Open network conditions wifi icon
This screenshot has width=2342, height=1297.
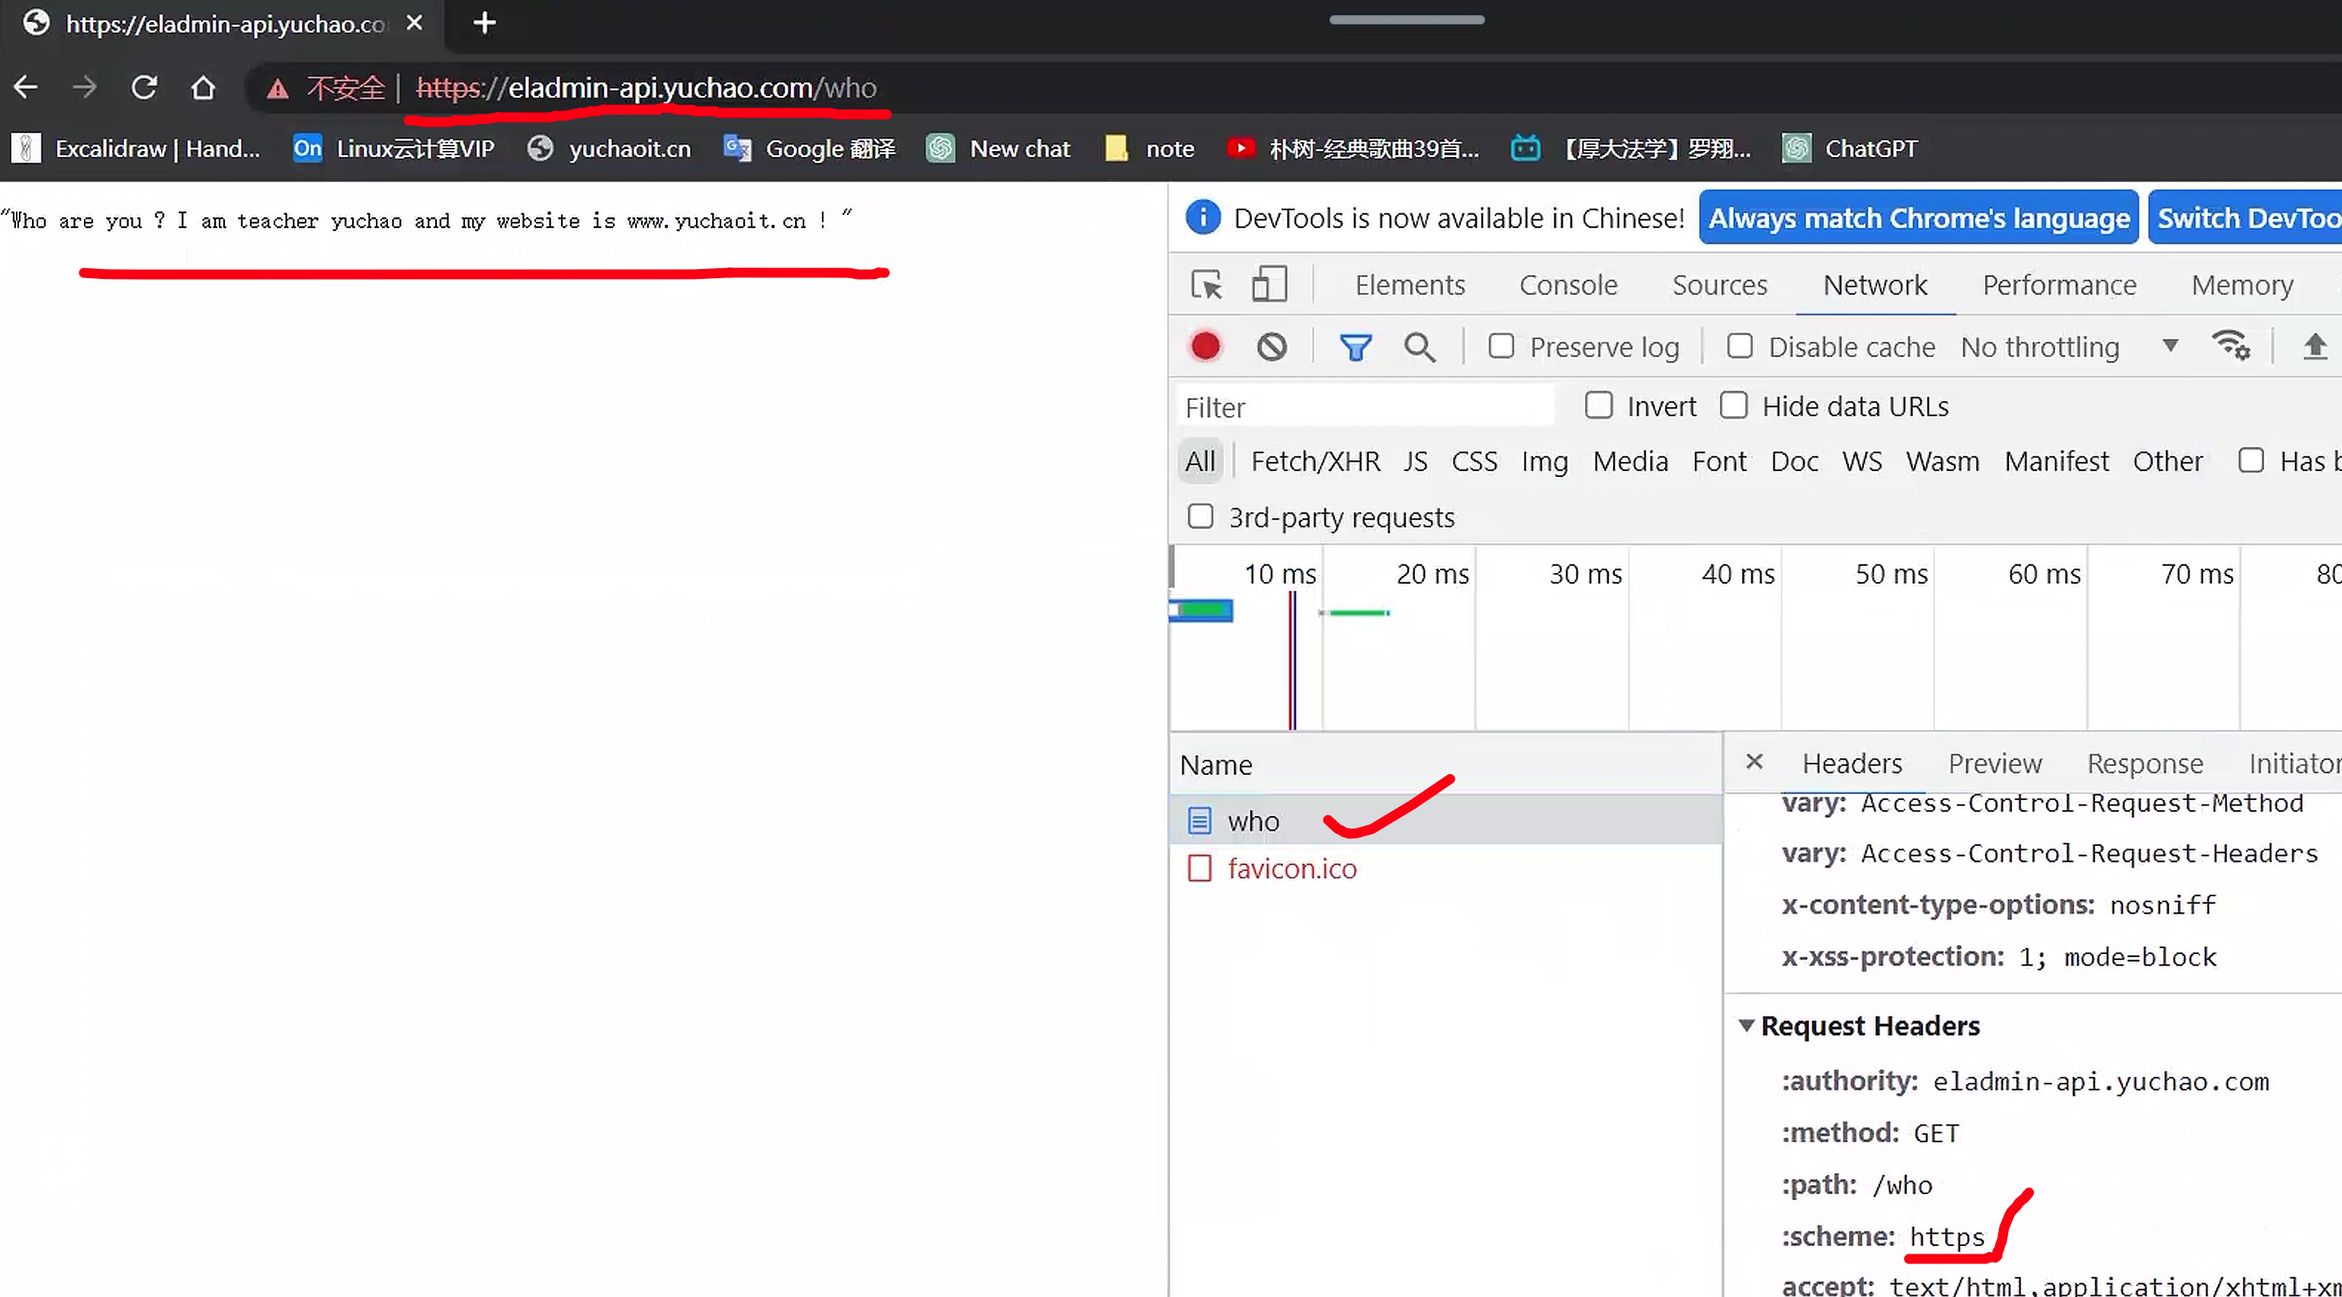point(2230,346)
